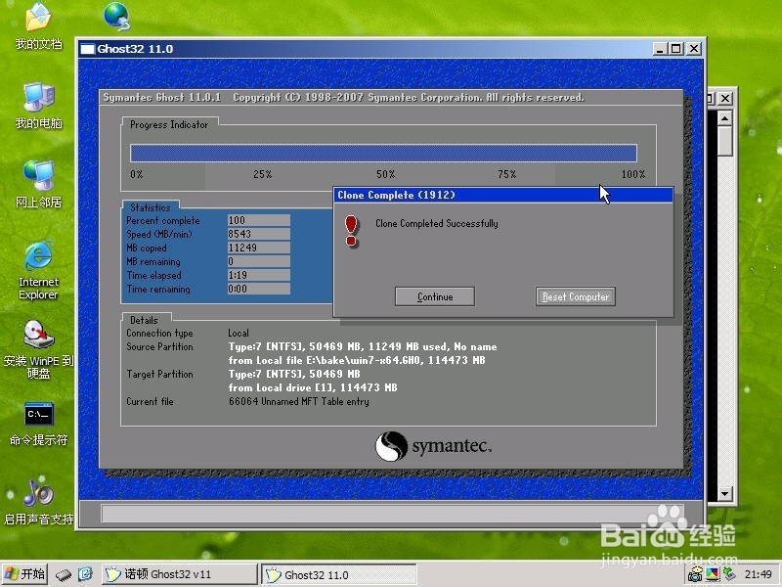Click the status bar field at window bottom
Viewport: 782px width, 587px height.
click(x=392, y=513)
